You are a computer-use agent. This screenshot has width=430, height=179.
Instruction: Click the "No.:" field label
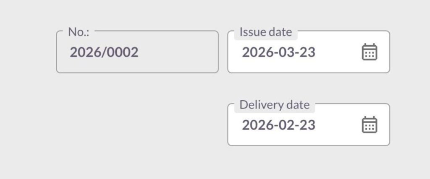coord(78,32)
